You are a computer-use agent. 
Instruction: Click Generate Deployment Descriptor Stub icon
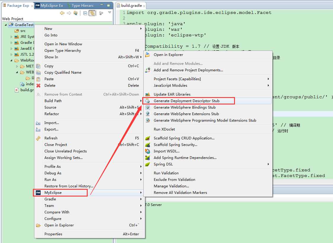[x=148, y=101]
